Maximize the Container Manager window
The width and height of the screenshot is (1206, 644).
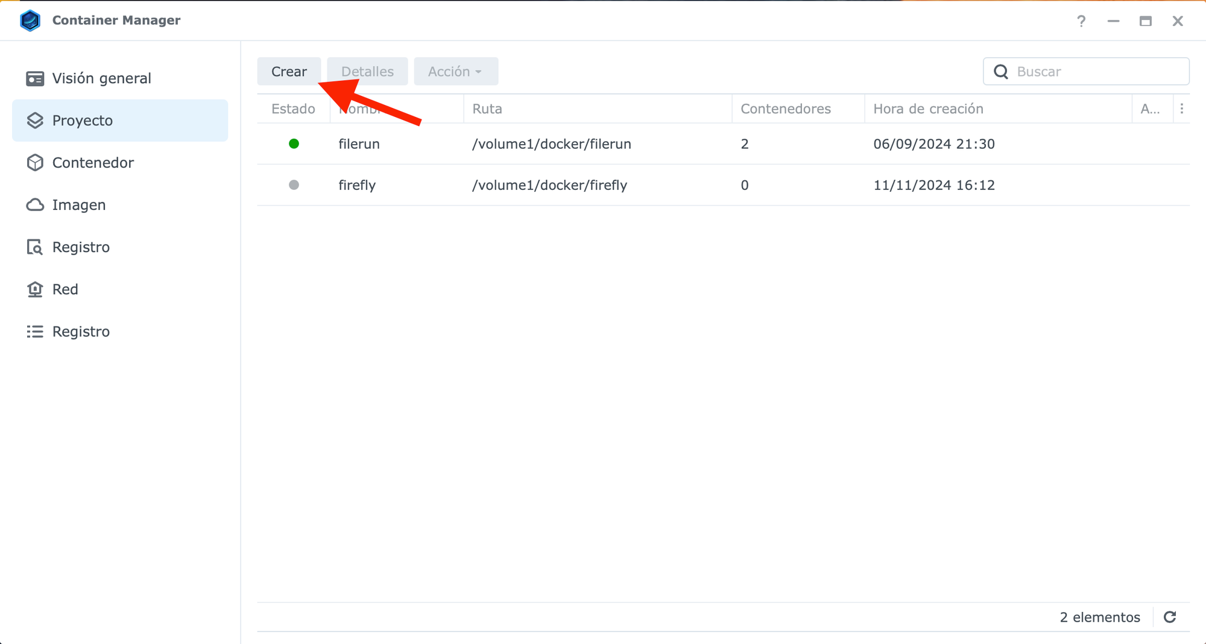(x=1145, y=21)
